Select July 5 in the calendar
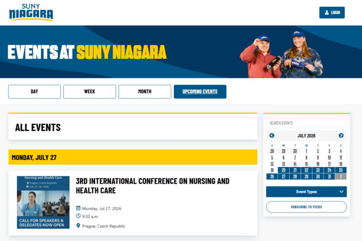The width and height of the screenshot is (362, 241). pos(272,157)
